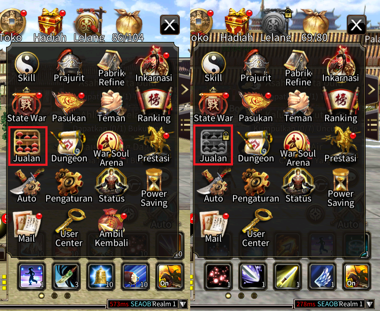This screenshot has width=380, height=311.
Task: Open the 69/80 inventory bag
Action: pos(315,25)
